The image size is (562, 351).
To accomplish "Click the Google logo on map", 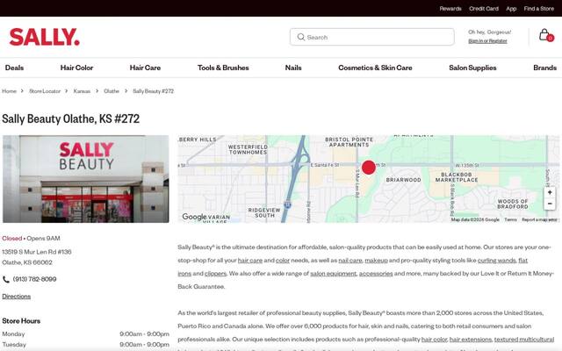I will [x=194, y=217].
